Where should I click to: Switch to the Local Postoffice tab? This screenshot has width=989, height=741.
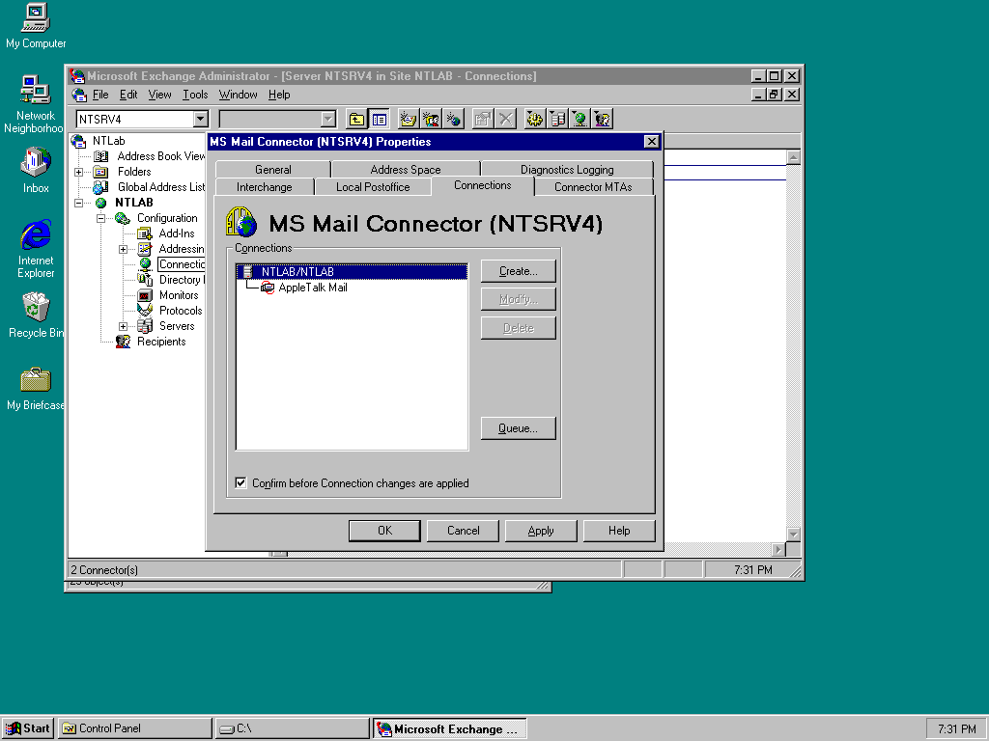click(x=373, y=187)
